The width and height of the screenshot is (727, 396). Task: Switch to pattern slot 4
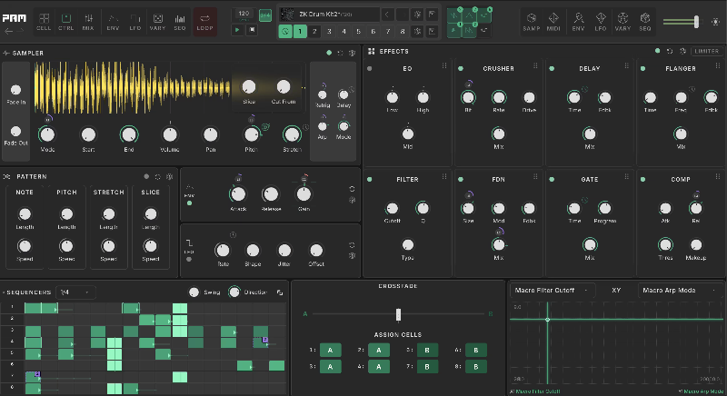tap(344, 30)
